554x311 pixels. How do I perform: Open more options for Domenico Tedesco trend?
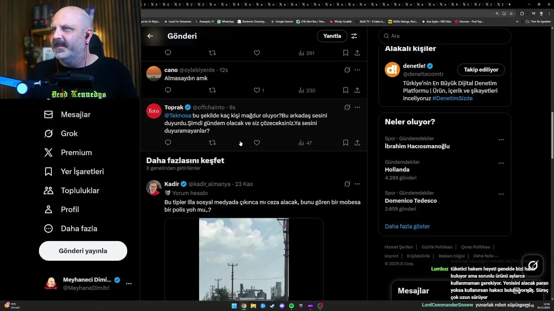(x=501, y=194)
